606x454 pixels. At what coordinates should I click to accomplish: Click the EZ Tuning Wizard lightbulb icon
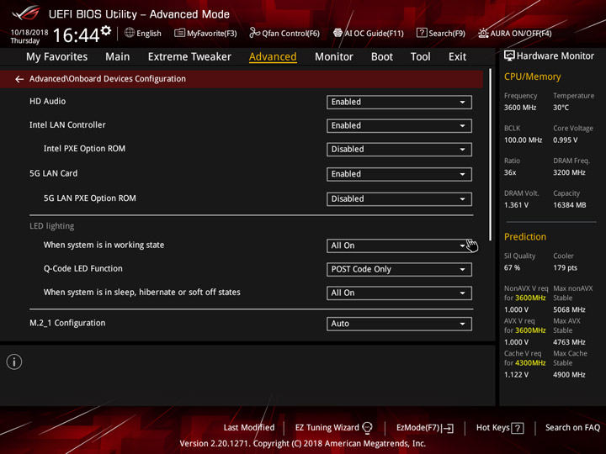pyautogui.click(x=367, y=428)
